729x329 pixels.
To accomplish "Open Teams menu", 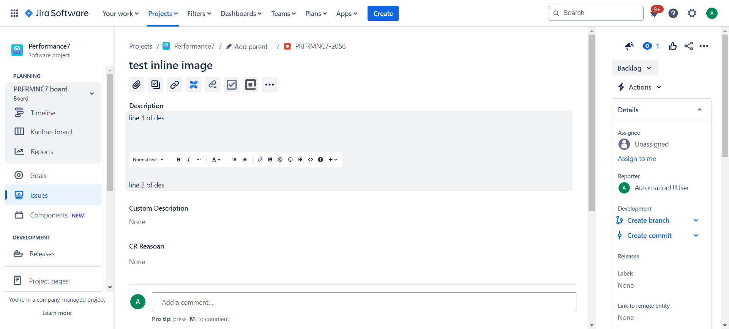I will (x=283, y=14).
